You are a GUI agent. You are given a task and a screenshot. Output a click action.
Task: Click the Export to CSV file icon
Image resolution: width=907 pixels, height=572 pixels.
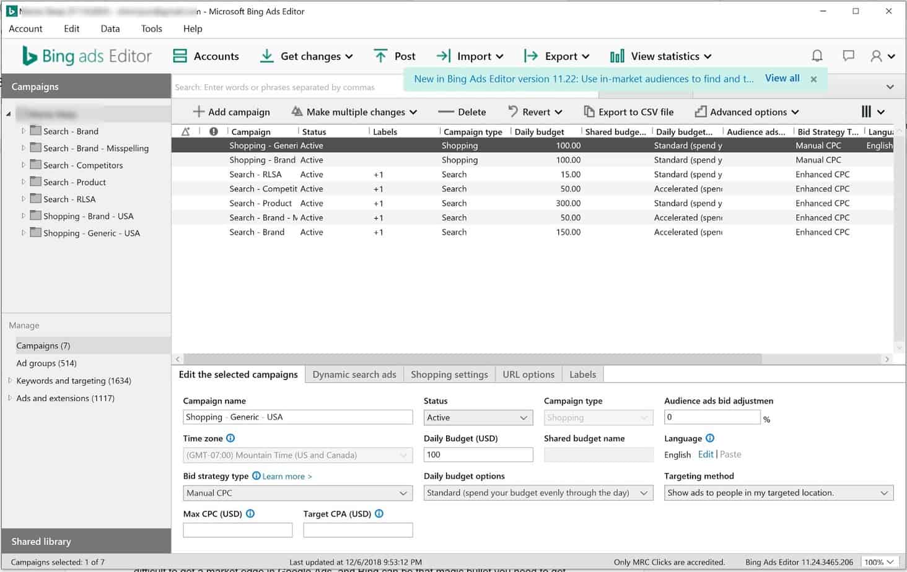pyautogui.click(x=589, y=112)
